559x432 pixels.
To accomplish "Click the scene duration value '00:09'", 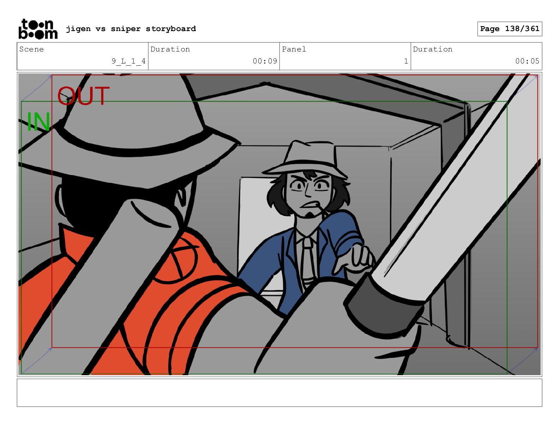I will (265, 61).
